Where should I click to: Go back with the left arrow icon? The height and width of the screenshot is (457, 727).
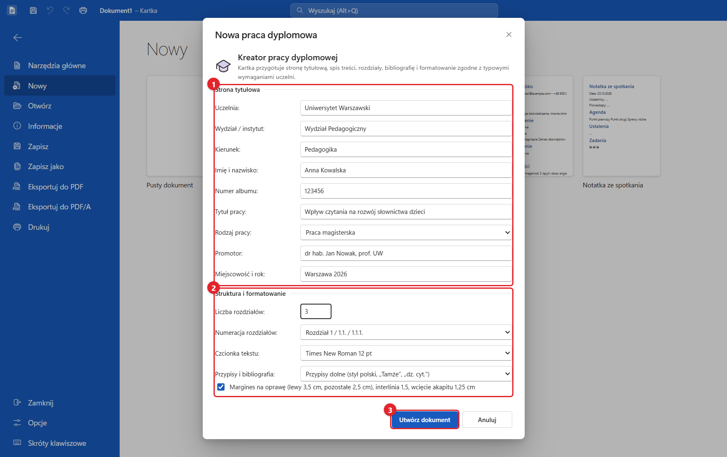pyautogui.click(x=17, y=38)
